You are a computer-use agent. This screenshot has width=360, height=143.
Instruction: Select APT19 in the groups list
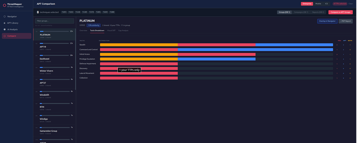[54, 46]
